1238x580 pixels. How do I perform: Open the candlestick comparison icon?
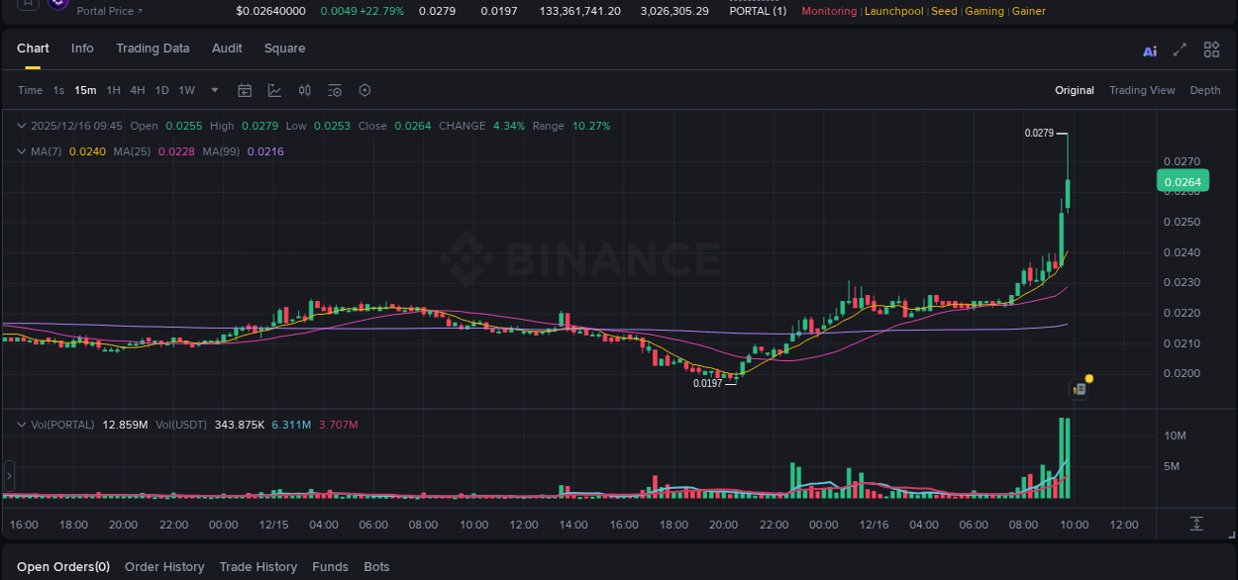(x=304, y=90)
